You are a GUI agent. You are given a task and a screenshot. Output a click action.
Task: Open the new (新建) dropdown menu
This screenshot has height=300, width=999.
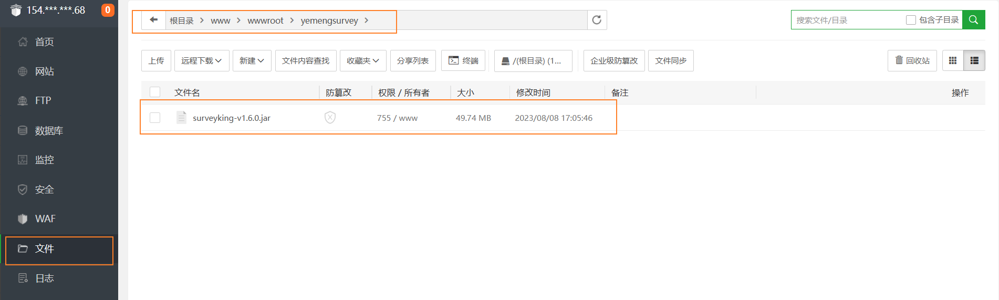[252, 61]
